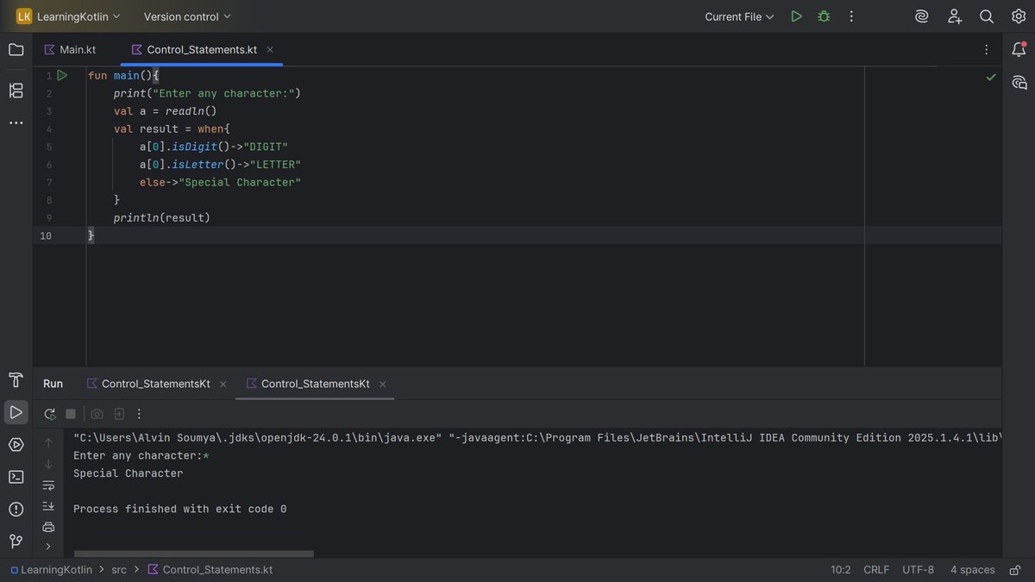This screenshot has width=1035, height=582.
Task: Open the Version control dropdown
Action: pyautogui.click(x=187, y=16)
